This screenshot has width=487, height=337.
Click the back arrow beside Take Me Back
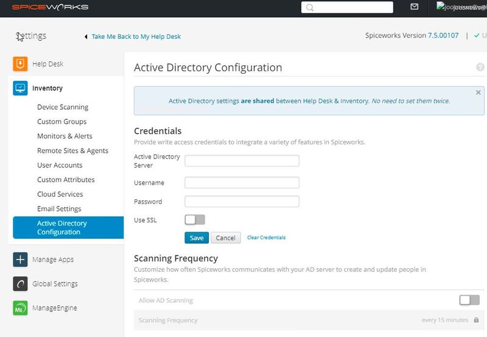[x=86, y=37]
